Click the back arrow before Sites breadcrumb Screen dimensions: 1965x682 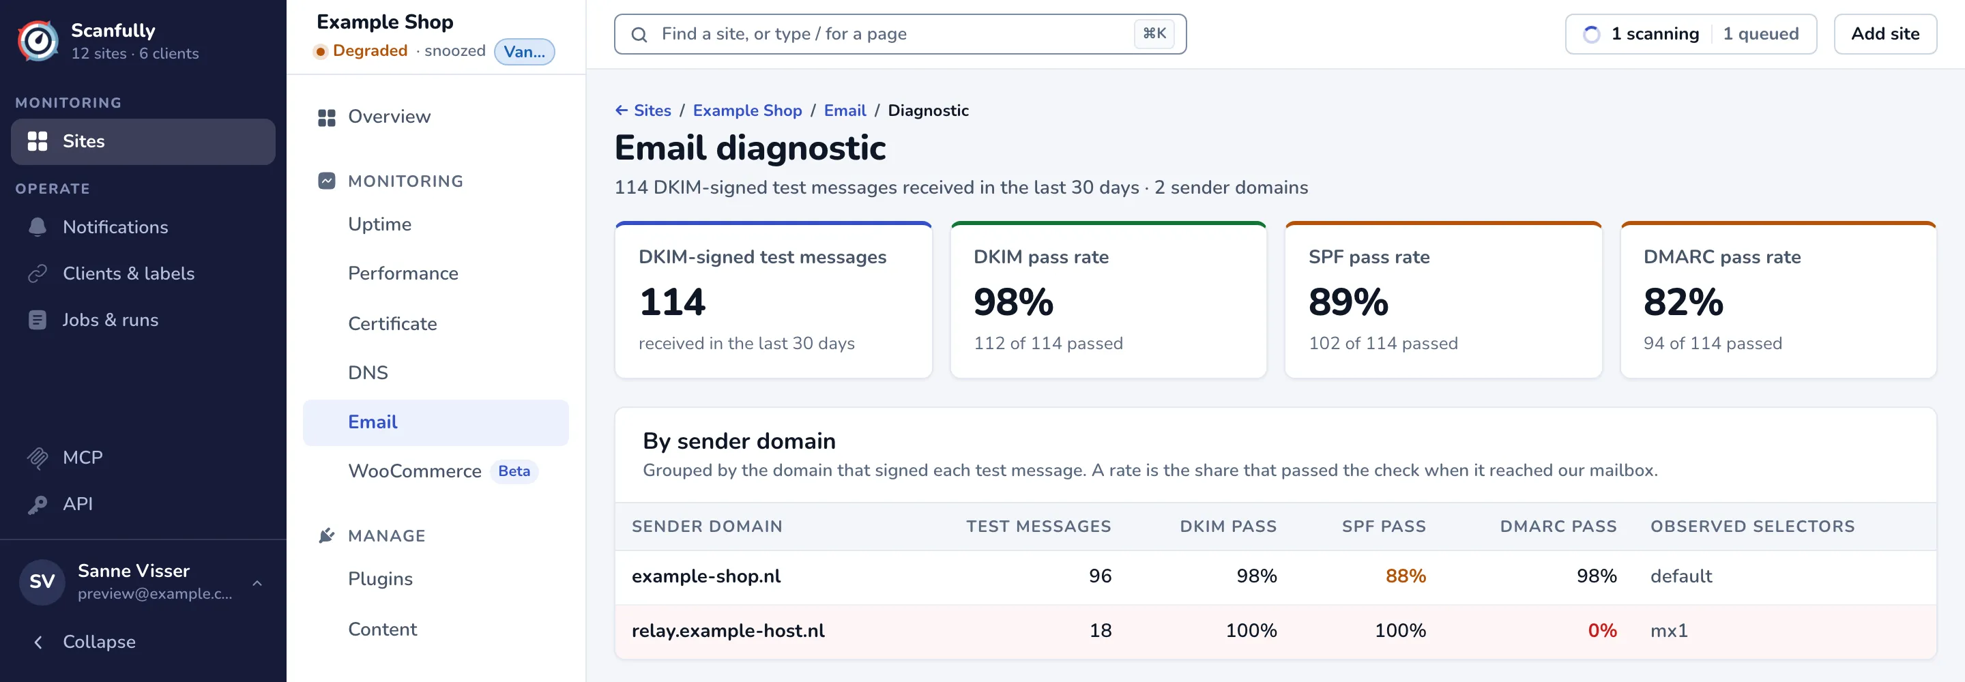pos(622,110)
